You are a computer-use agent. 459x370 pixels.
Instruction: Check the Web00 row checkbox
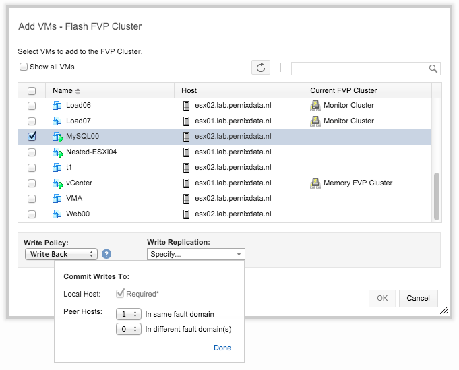(x=32, y=214)
